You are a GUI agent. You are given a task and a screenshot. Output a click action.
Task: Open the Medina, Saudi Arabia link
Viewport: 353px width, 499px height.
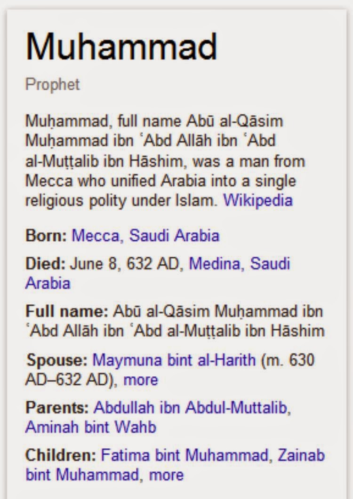(x=239, y=263)
